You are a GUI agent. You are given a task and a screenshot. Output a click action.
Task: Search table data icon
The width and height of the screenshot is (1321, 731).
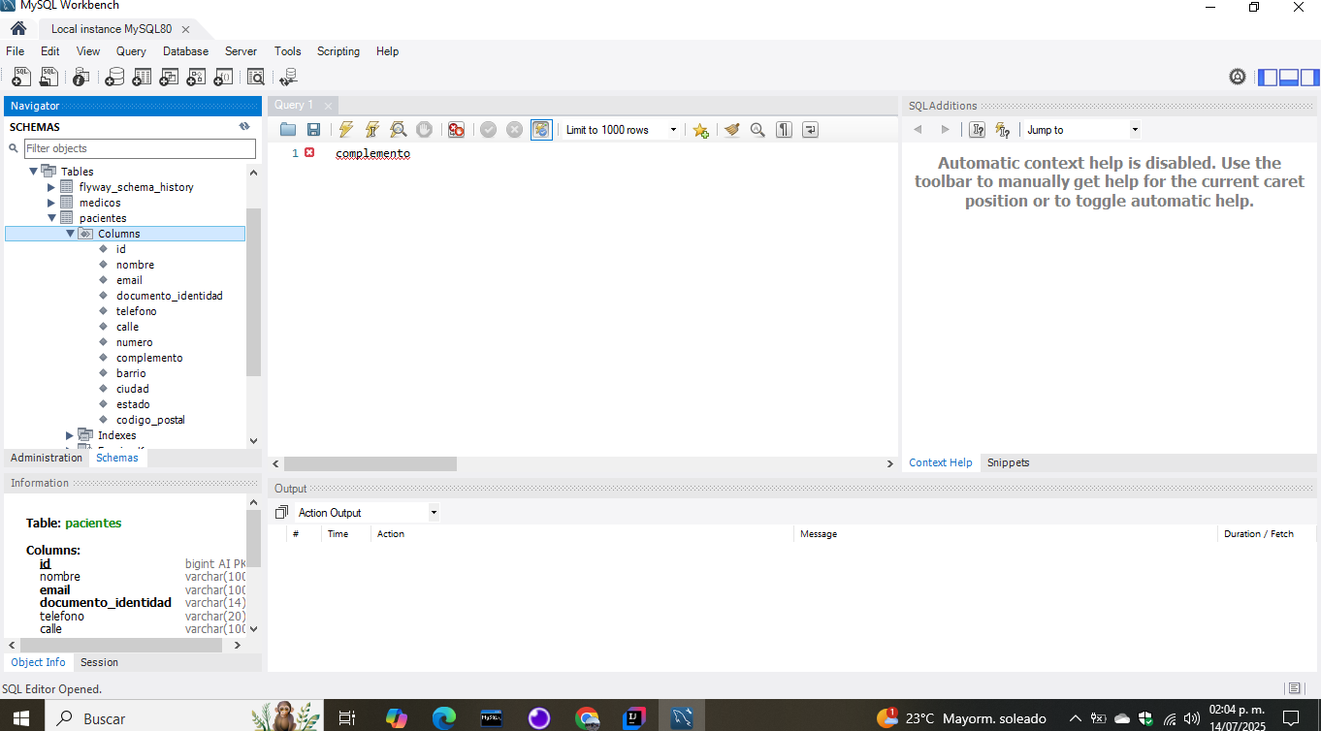pyautogui.click(x=256, y=77)
